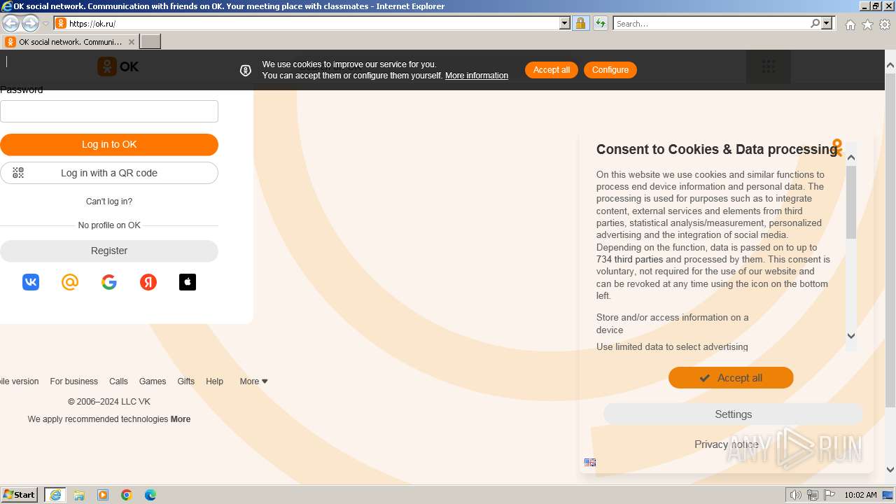Open the Start menu

click(20, 494)
